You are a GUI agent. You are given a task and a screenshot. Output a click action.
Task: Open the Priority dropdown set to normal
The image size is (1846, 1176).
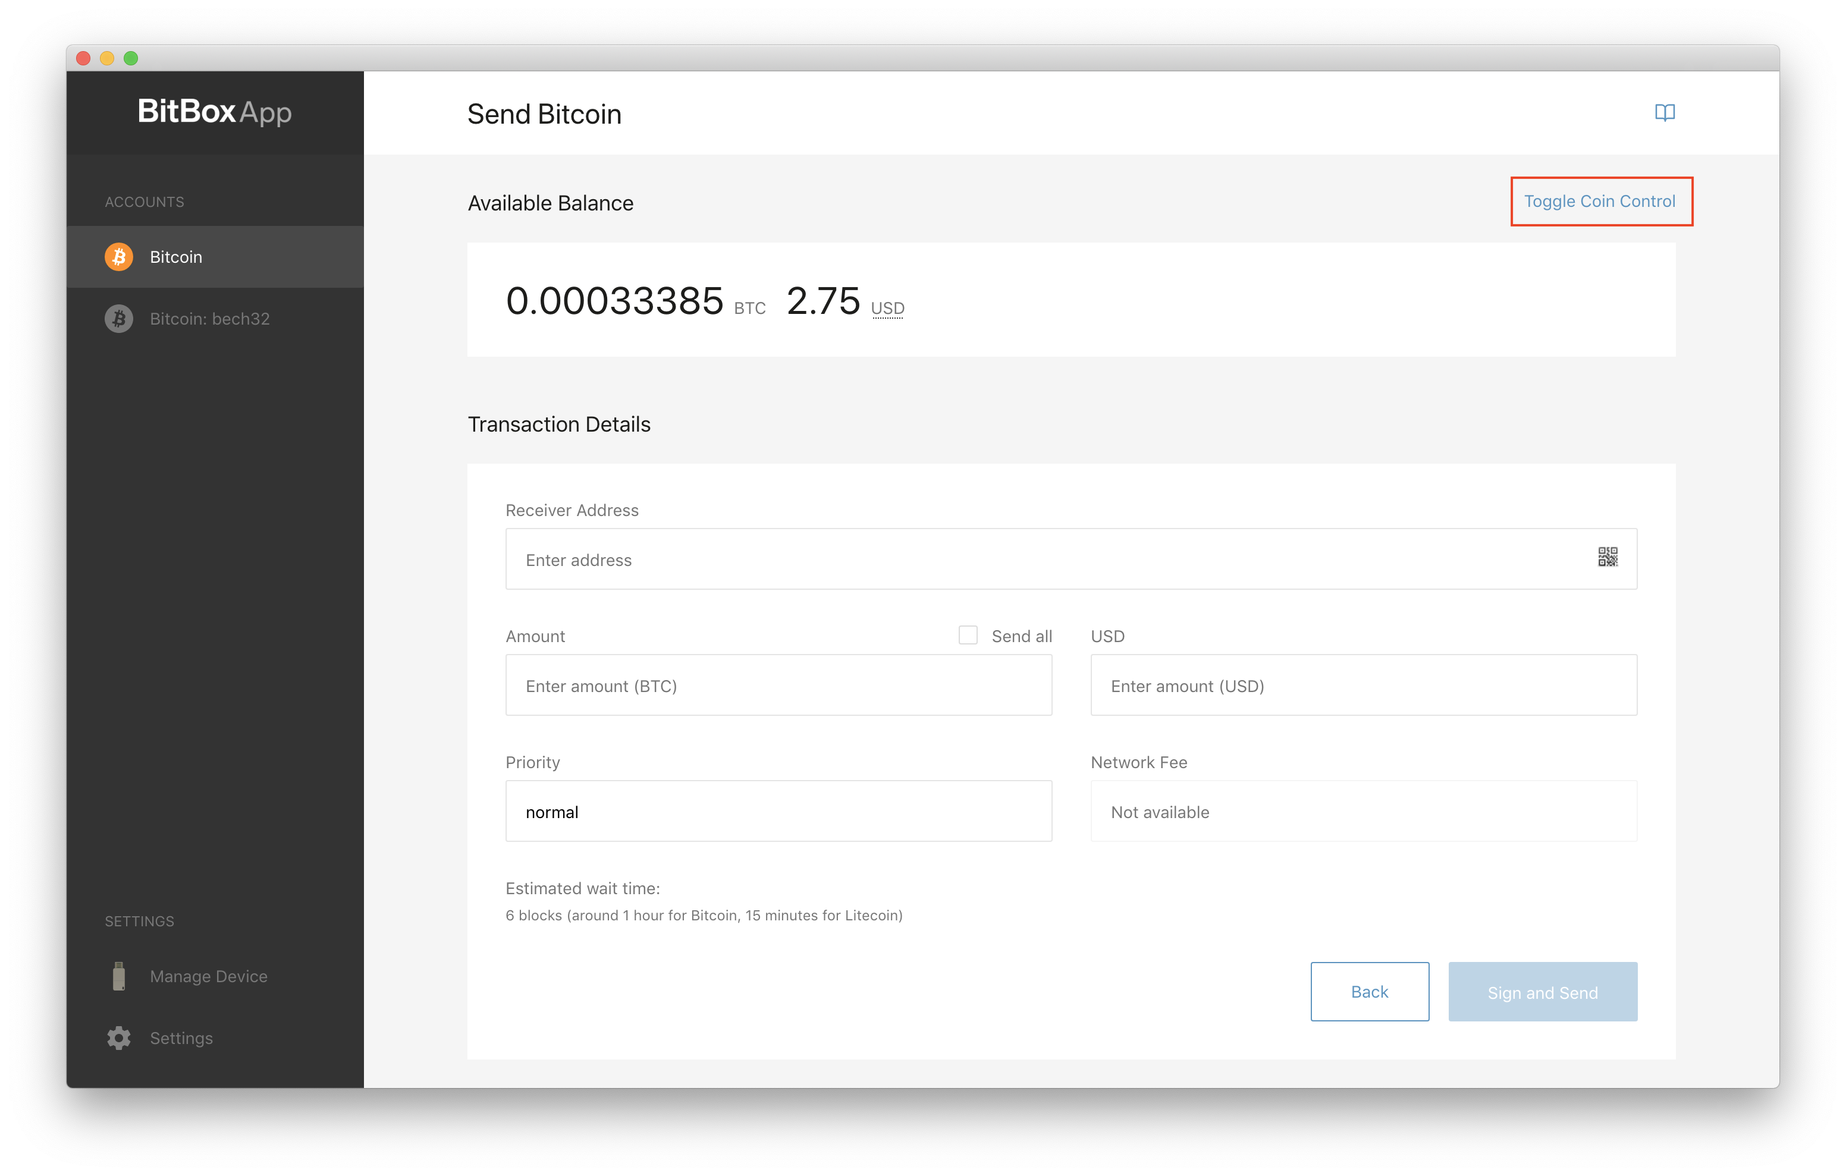point(778,811)
